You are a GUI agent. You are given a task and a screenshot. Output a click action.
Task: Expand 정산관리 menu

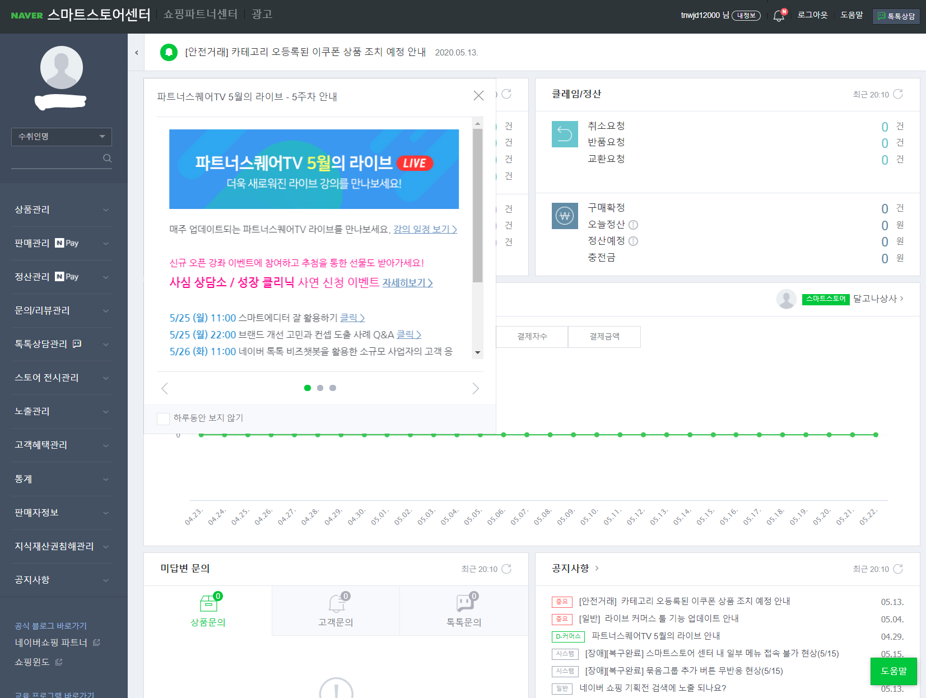[x=62, y=277]
